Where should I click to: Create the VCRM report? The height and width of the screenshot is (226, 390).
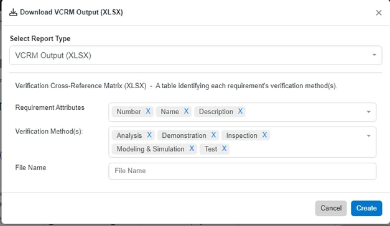[x=366, y=208]
